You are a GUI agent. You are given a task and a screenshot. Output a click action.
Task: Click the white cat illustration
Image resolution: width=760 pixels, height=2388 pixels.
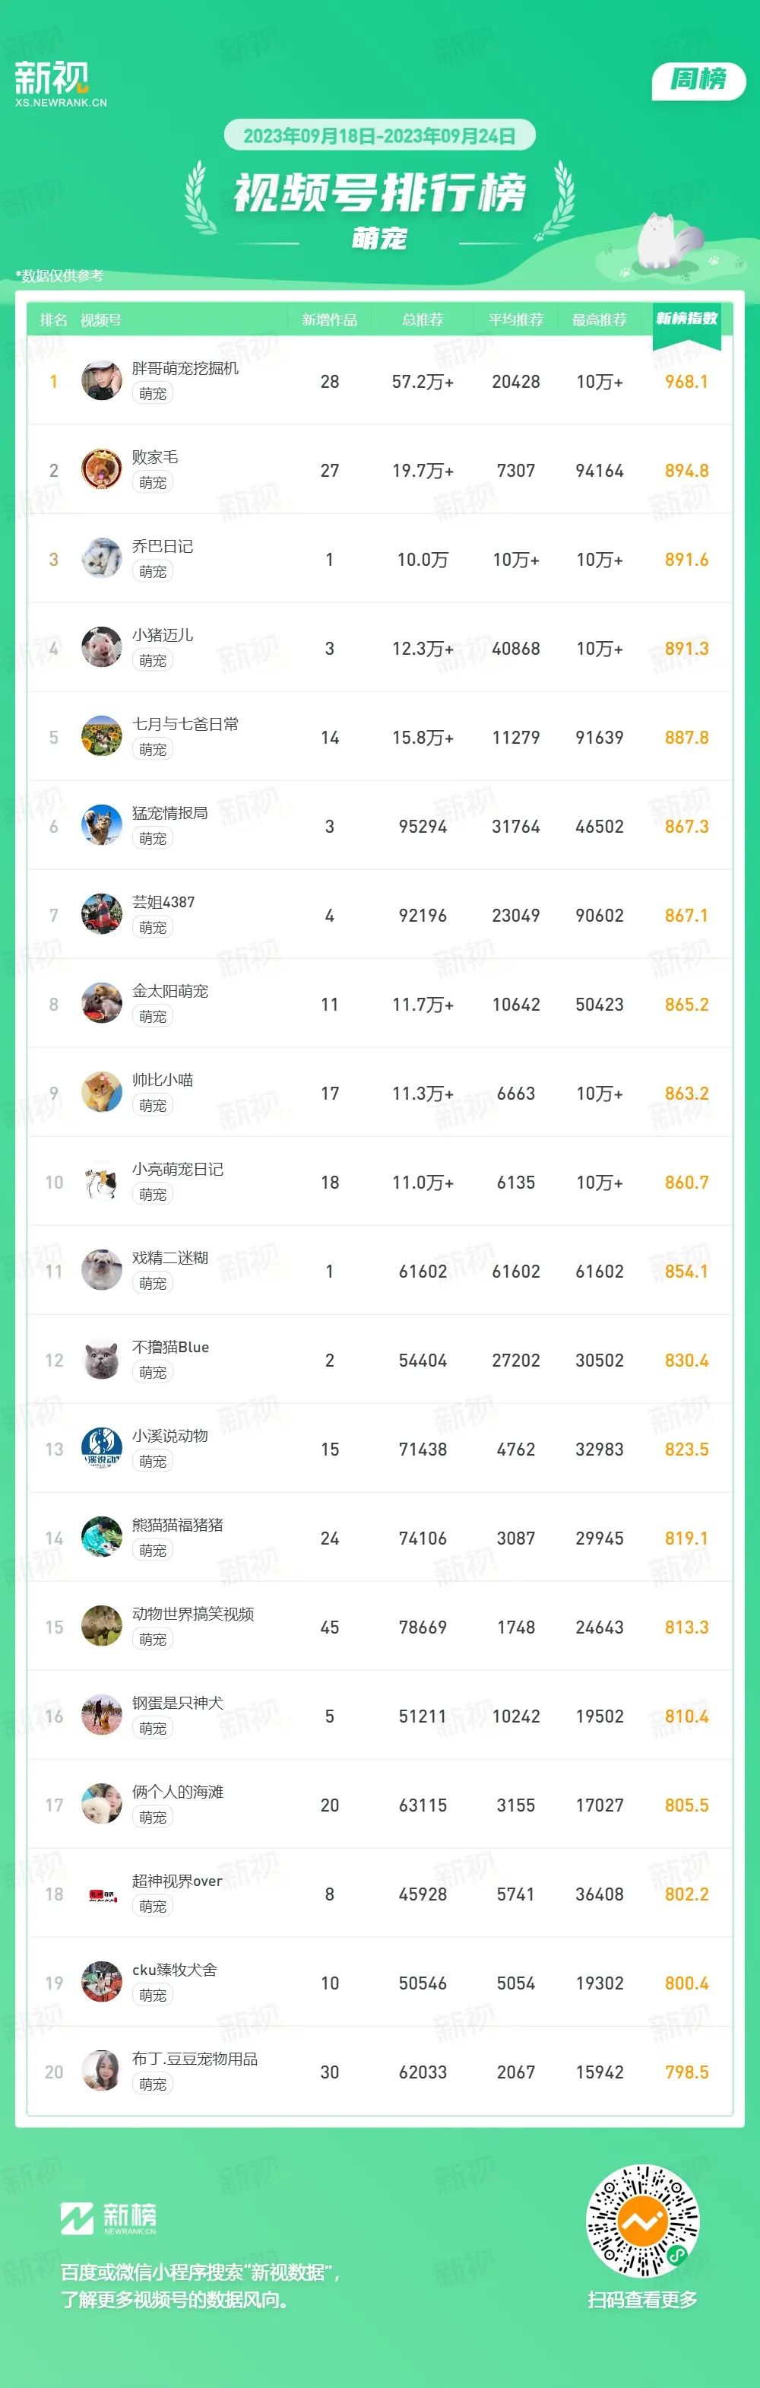[670, 240]
